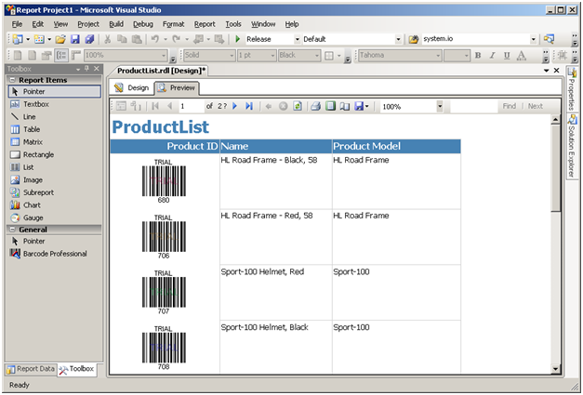Click the Paste clipboard icon
The height and width of the screenshot is (395, 583).
[137, 39]
